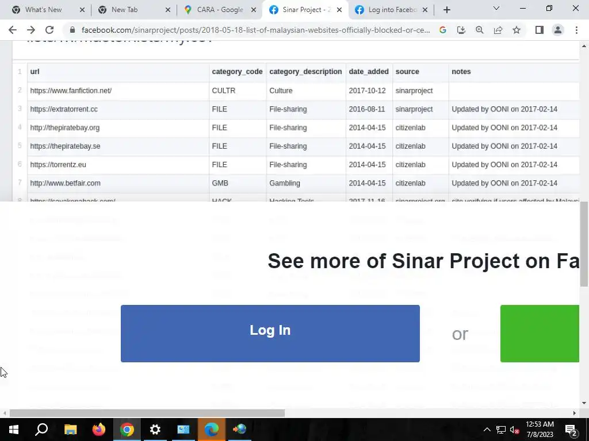Click the GMB category code cell
The image size is (589, 441).
point(238,183)
